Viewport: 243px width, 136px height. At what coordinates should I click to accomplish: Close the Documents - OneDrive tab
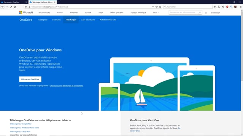pos(26,2)
